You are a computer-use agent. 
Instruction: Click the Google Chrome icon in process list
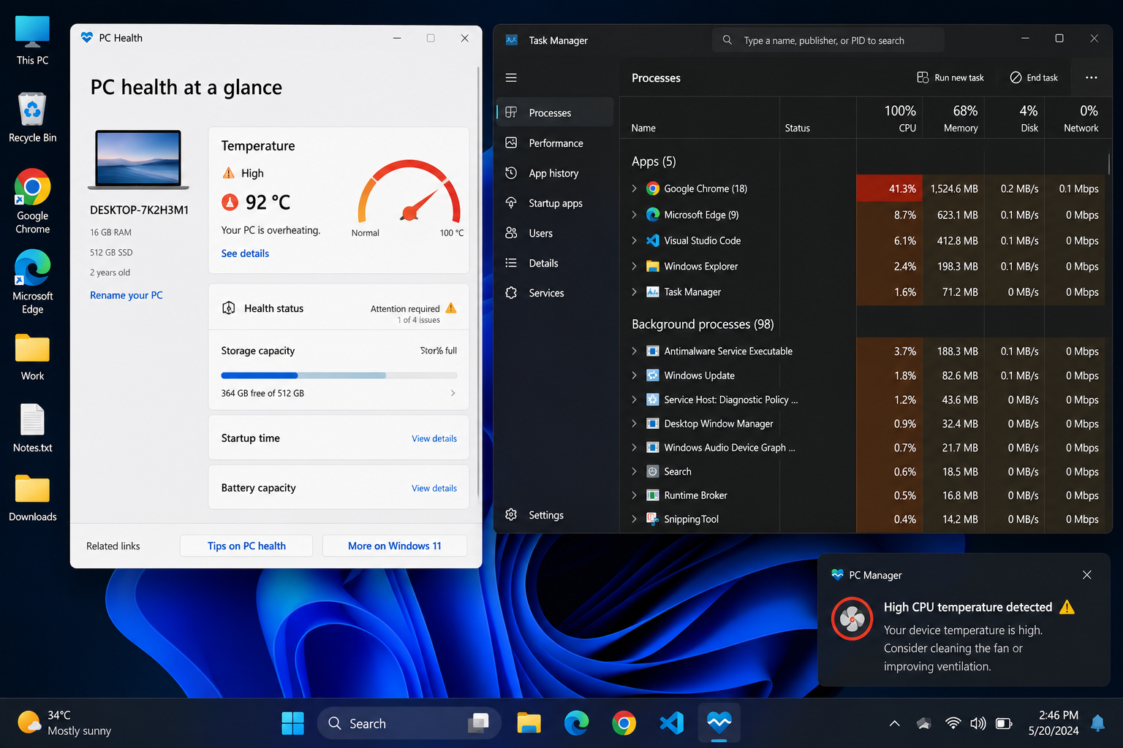coord(653,188)
